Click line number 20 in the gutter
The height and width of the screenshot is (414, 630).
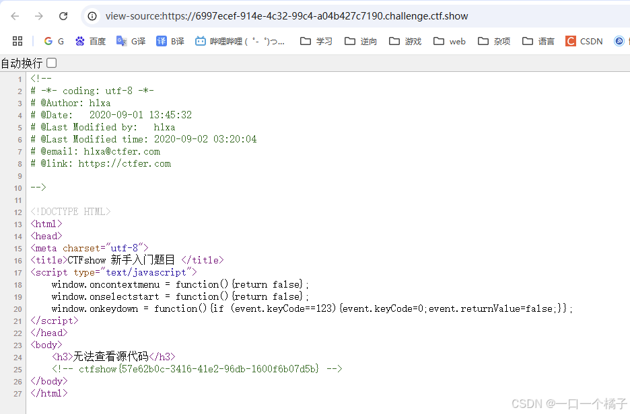[x=17, y=309]
